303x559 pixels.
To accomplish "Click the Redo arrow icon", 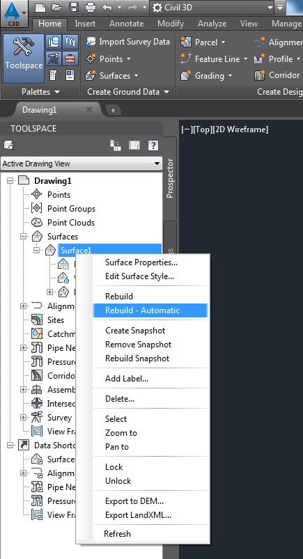I will pos(132,7).
